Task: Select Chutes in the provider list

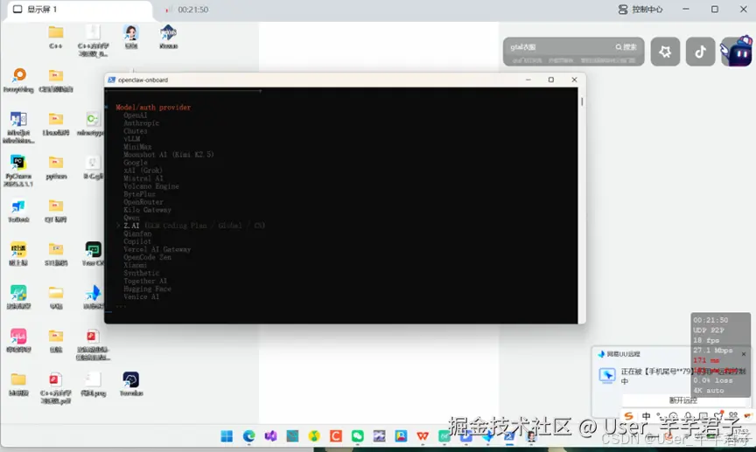Action: click(136, 131)
